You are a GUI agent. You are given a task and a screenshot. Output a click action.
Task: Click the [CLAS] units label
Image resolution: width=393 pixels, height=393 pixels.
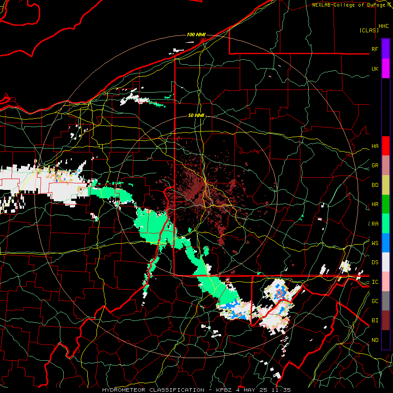369,30
